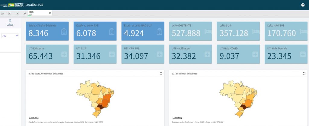
Task: Select the Leitos tab label
Action: point(10,25)
